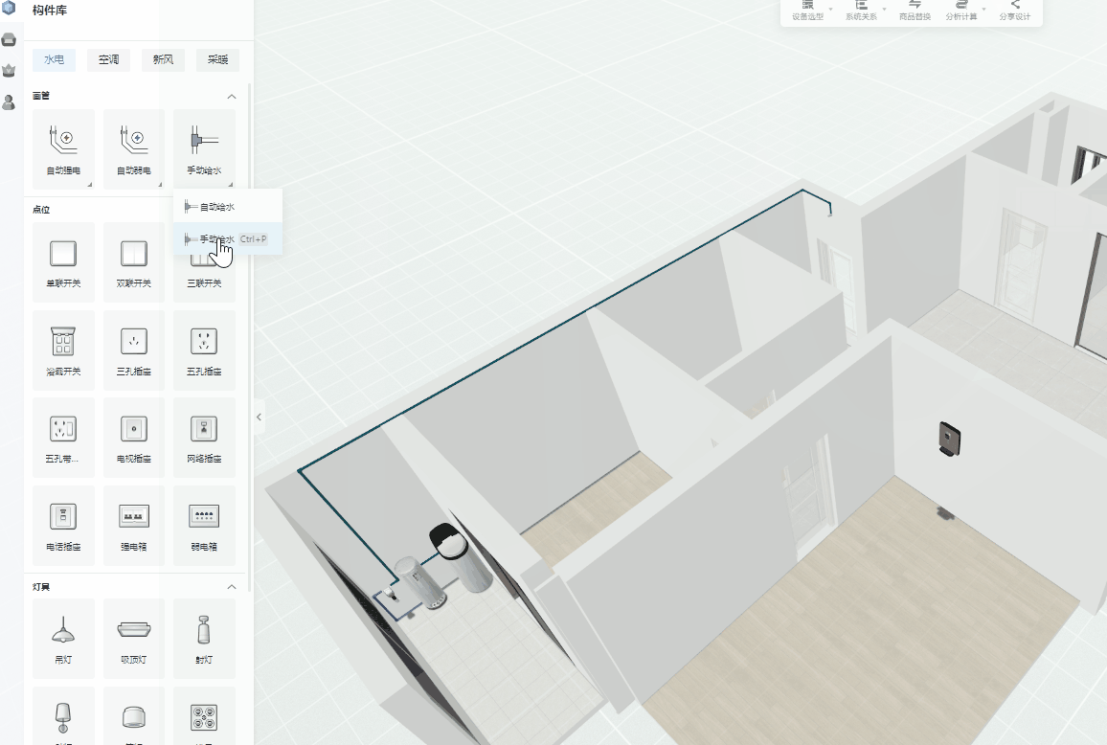Switch to the 采暖 tab
This screenshot has height=745, width=1107.
[x=217, y=60]
